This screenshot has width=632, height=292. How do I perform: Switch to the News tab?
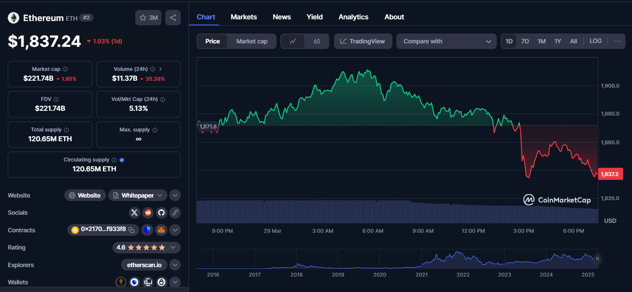pos(282,17)
